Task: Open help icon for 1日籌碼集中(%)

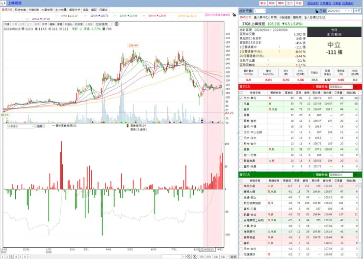Action: [280, 52]
